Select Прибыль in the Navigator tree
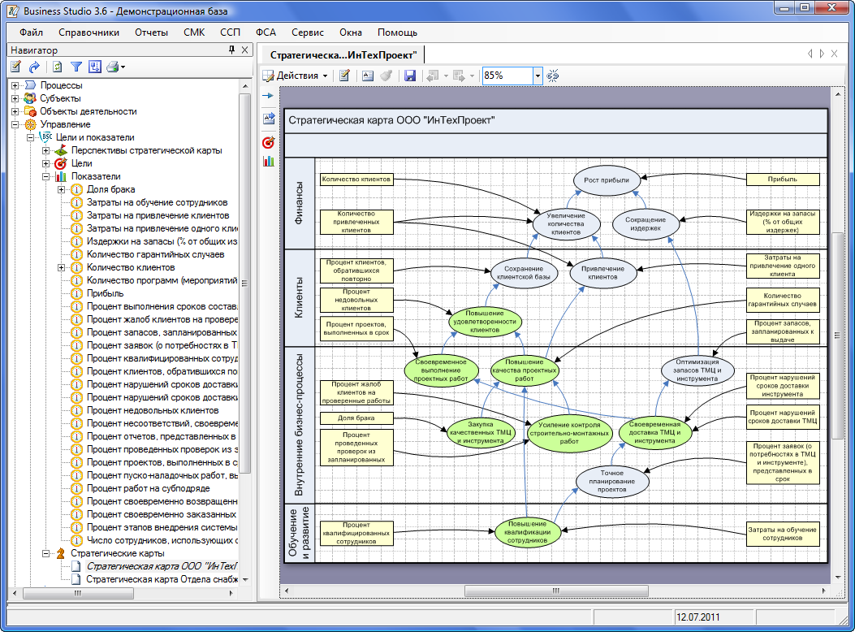The width and height of the screenshot is (855, 632). coord(106,293)
